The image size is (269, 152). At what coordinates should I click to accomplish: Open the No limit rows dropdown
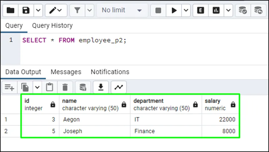[x=122, y=10]
